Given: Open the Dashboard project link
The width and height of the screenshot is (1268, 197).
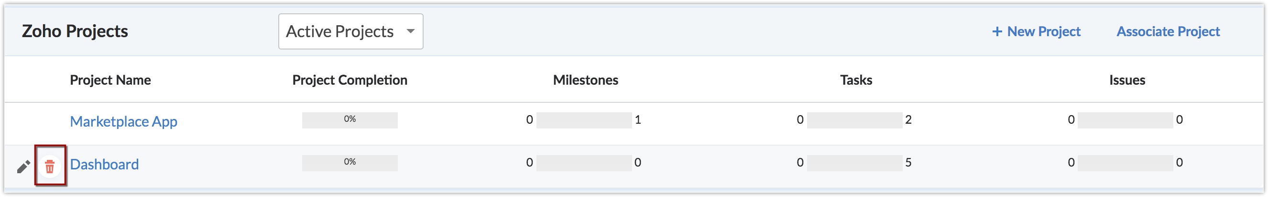Looking at the screenshot, I should click(104, 164).
